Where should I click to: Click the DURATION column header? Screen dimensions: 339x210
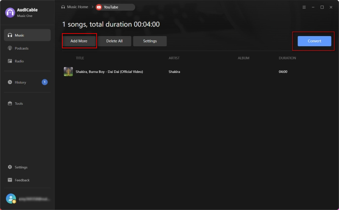[x=287, y=58]
